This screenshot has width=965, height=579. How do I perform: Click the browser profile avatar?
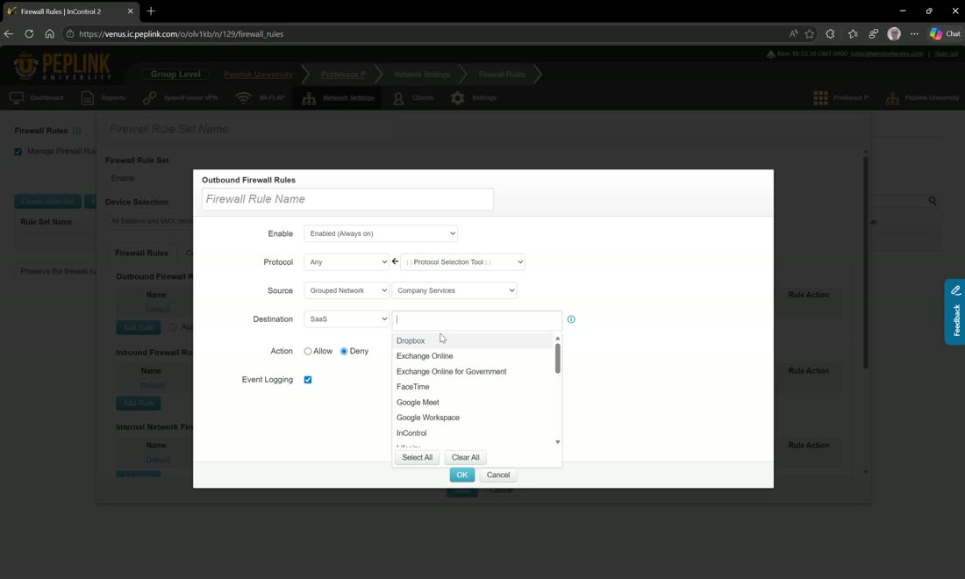(894, 34)
